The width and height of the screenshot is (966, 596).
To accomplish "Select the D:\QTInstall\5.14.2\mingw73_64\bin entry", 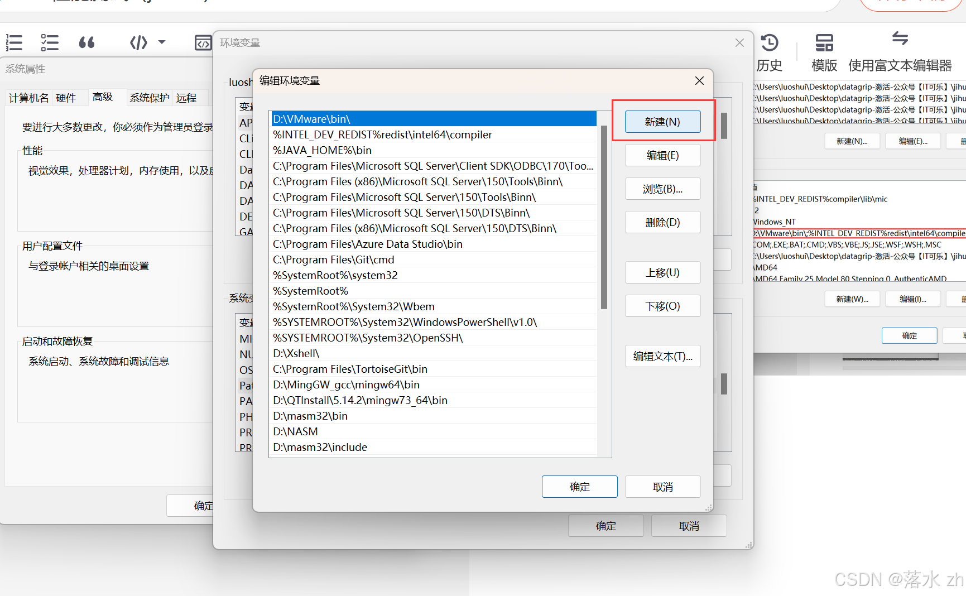I will 434,400.
